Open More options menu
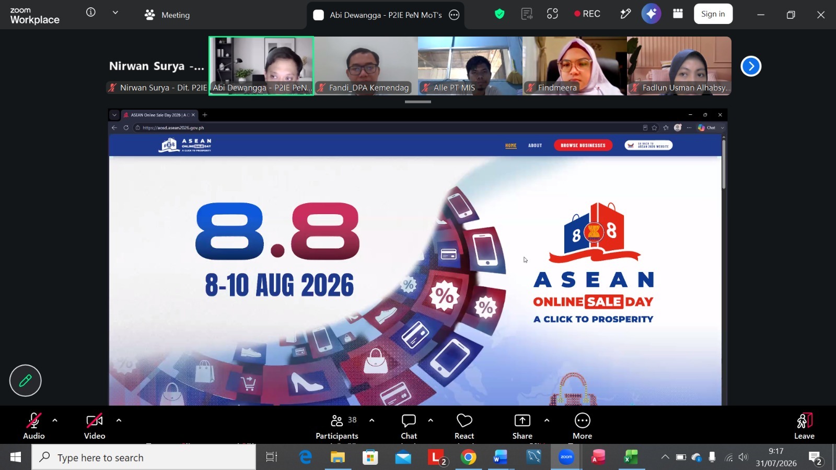This screenshot has width=836, height=470. [583, 427]
